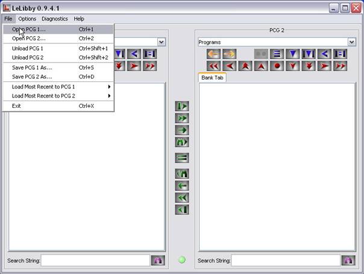Screen dimensions: 364x274
Task: Click the red double-left arrow in PCG 2
Action: click(x=213, y=66)
